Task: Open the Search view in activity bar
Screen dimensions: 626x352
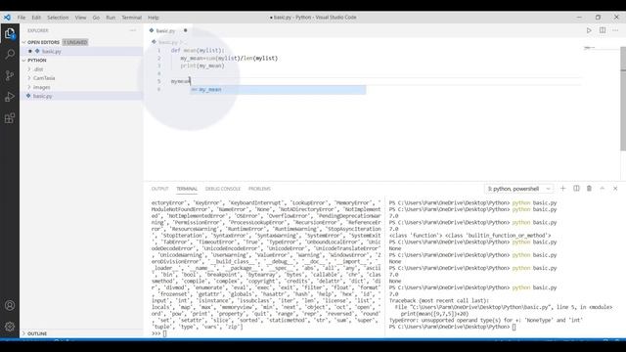Action: click(x=10, y=55)
